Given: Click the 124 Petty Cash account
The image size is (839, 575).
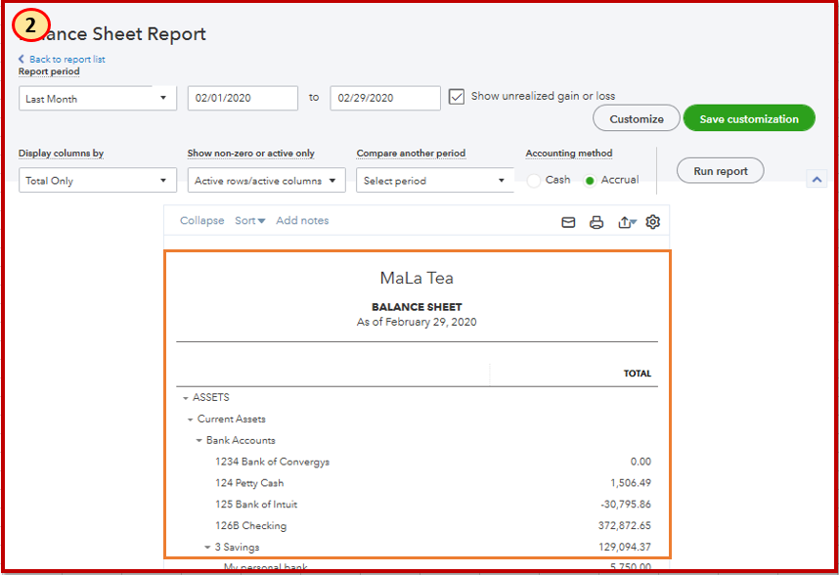Looking at the screenshot, I should coord(249,483).
